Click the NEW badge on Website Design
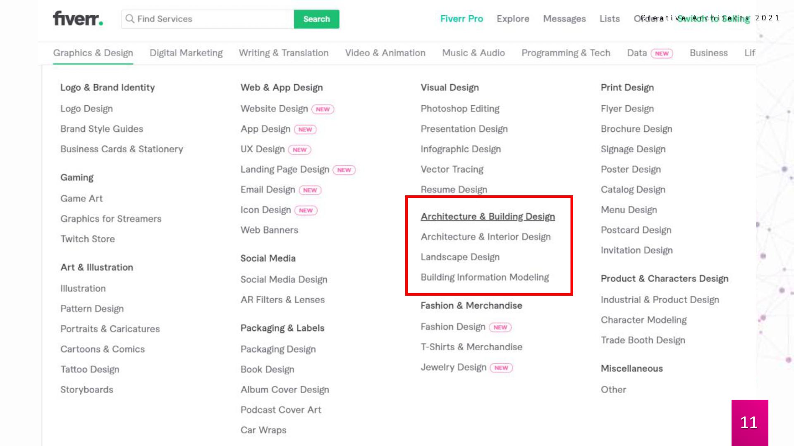 322,109
